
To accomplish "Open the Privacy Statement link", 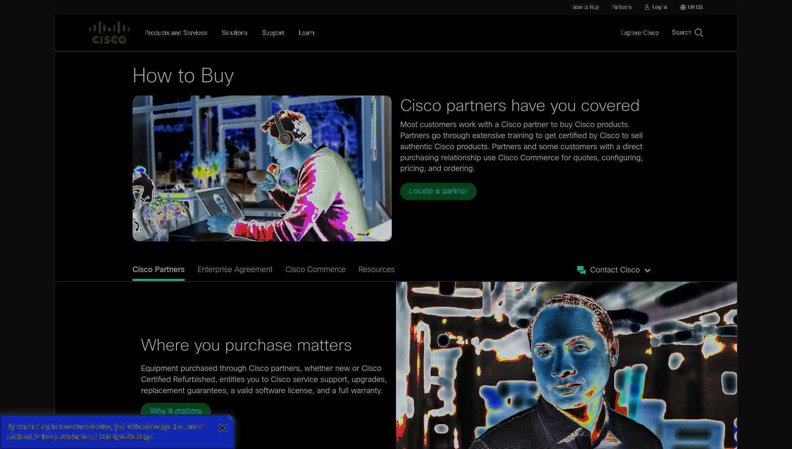I will point(64,437).
